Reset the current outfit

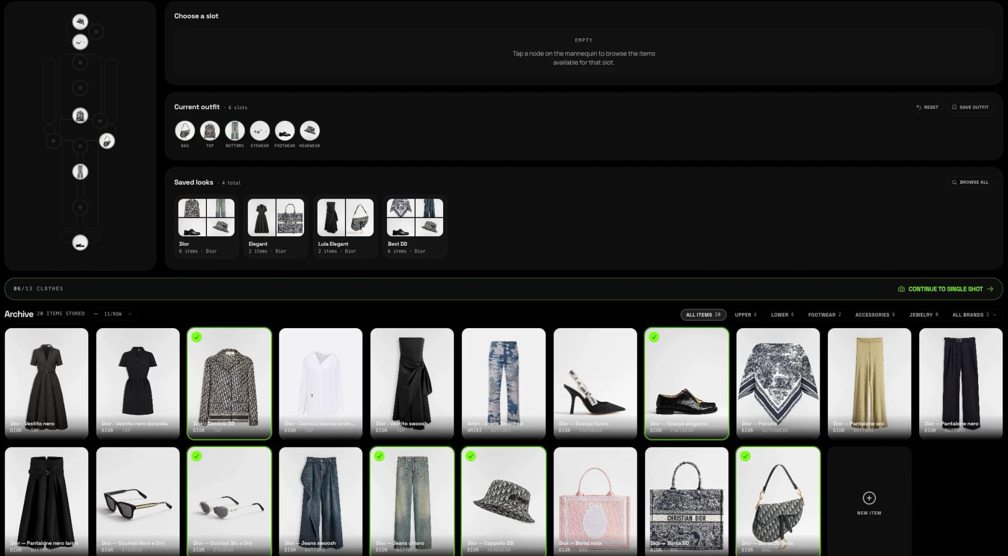[x=927, y=107]
